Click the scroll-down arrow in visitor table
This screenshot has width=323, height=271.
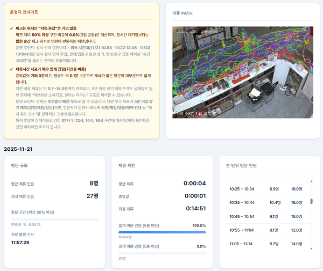coord(311,248)
